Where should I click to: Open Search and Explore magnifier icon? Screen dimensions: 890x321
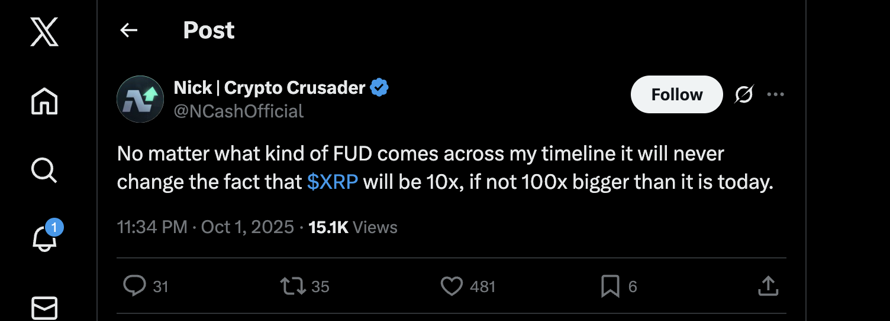[44, 170]
